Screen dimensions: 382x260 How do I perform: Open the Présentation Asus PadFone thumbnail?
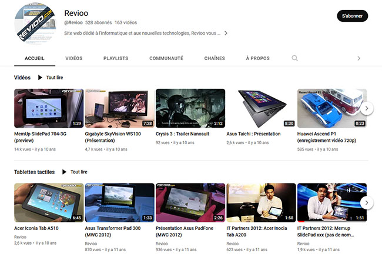[190, 203]
